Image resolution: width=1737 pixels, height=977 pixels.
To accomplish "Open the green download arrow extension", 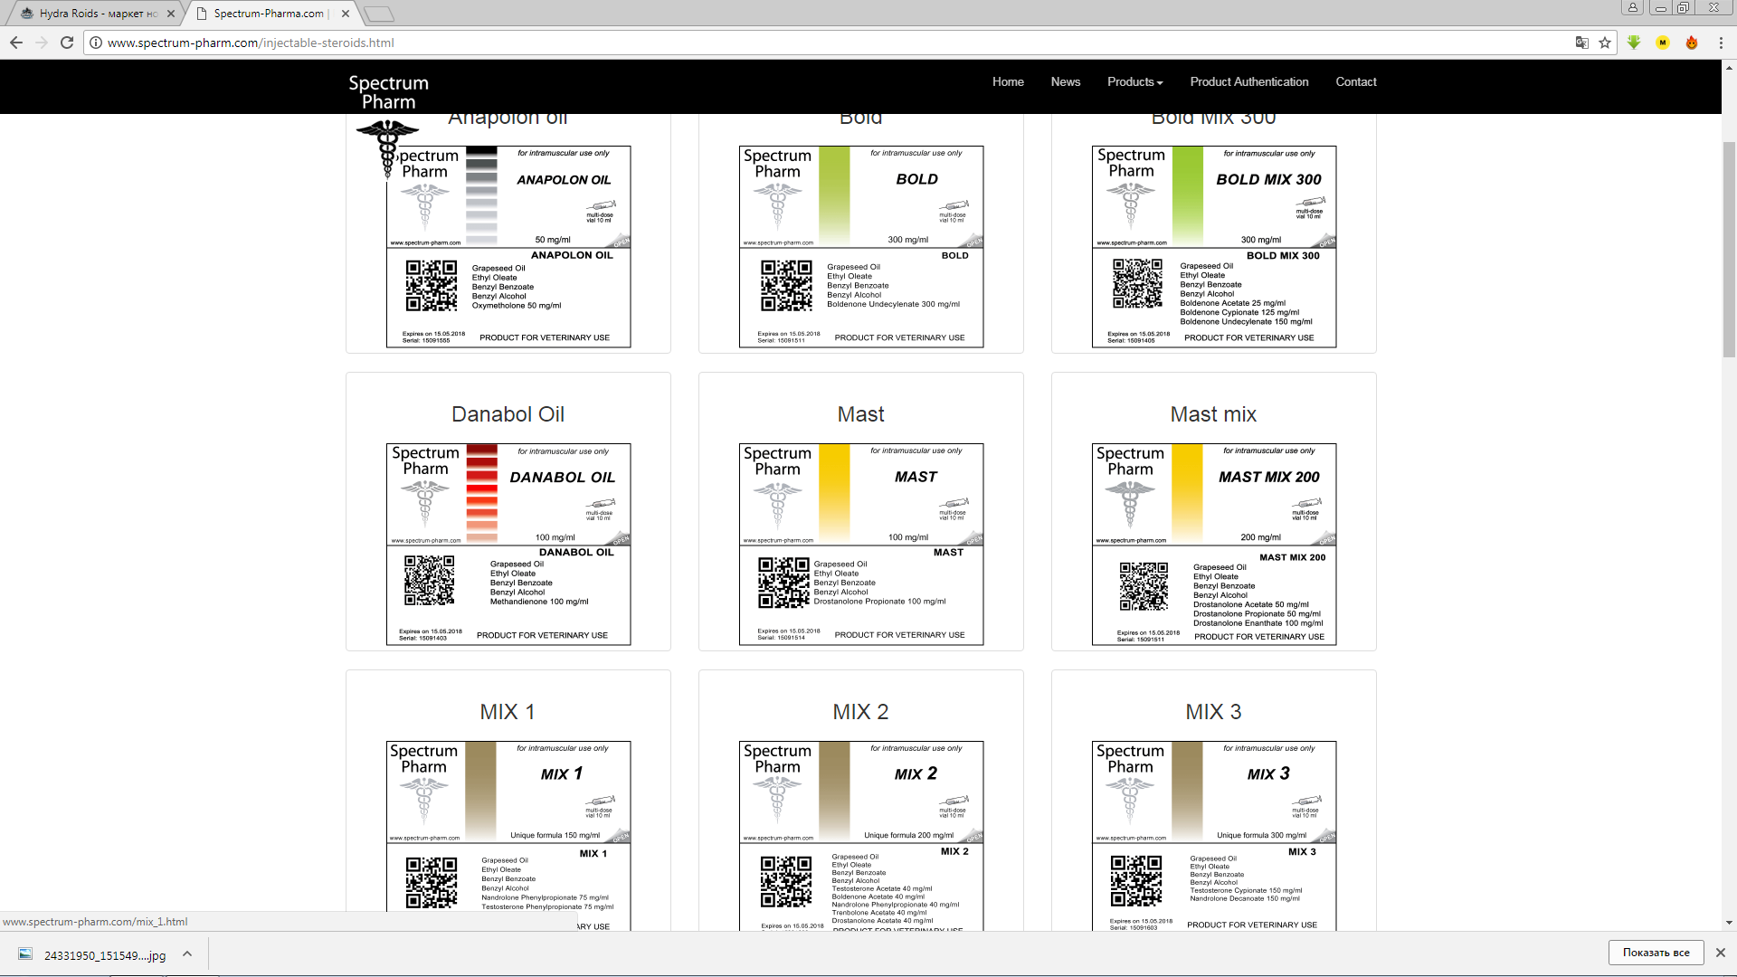I will [x=1634, y=43].
